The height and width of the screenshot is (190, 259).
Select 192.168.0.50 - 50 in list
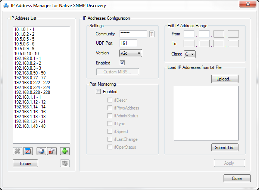coord(30,73)
